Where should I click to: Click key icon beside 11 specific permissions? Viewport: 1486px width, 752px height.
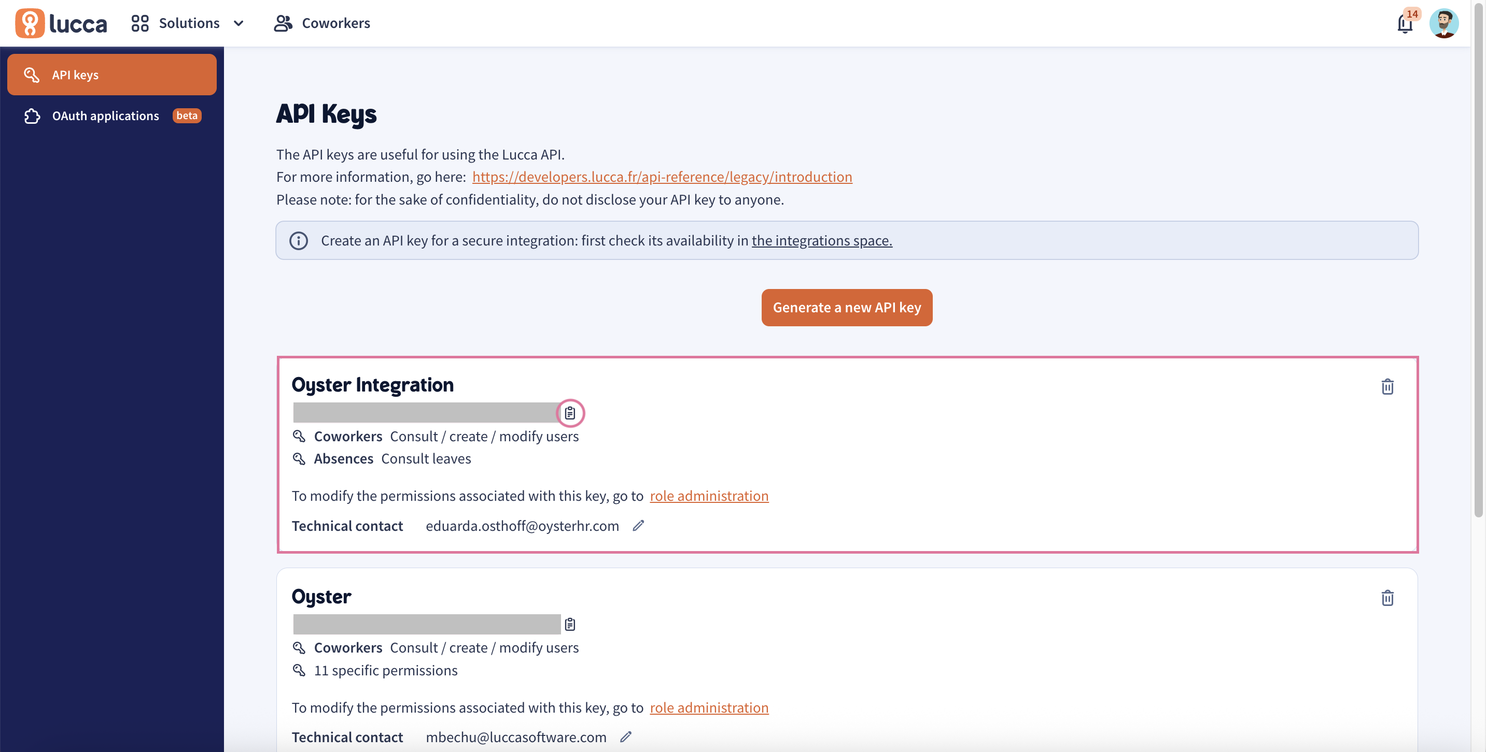[299, 670]
